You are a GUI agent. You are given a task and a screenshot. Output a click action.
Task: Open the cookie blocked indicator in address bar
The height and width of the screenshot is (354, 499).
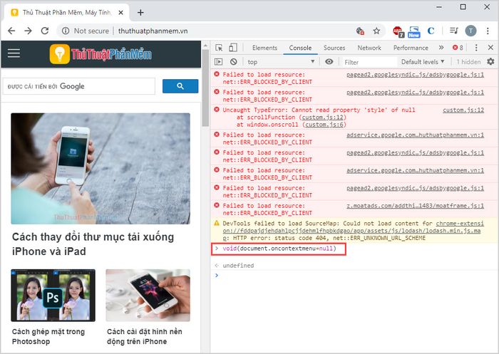(360, 31)
